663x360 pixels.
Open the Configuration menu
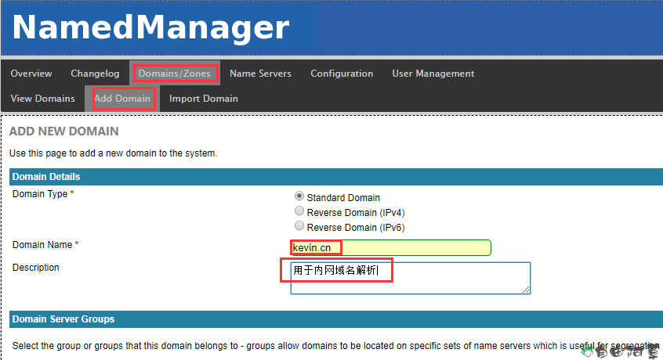[x=342, y=74]
